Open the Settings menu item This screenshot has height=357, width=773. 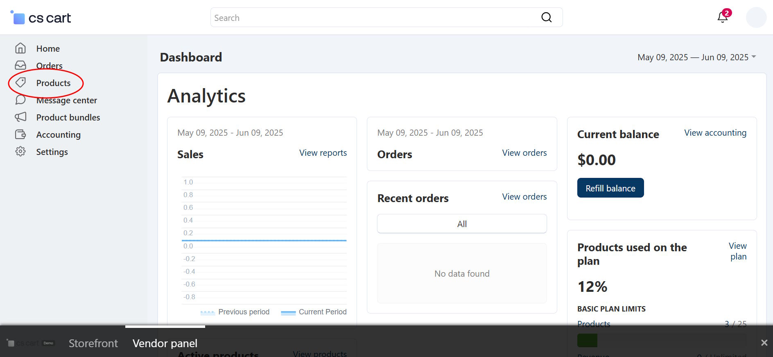coord(52,152)
